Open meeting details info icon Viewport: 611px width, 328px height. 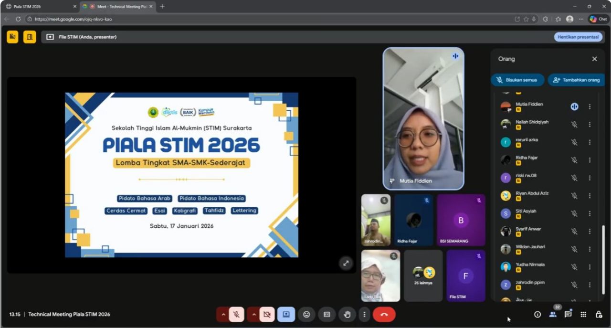click(537, 314)
